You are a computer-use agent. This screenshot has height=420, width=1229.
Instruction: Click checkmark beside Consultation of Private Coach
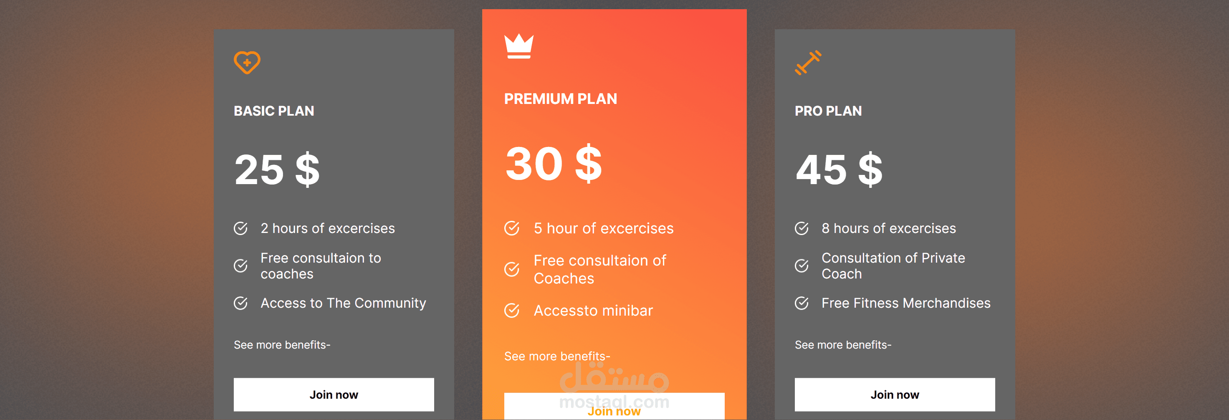pos(802,266)
